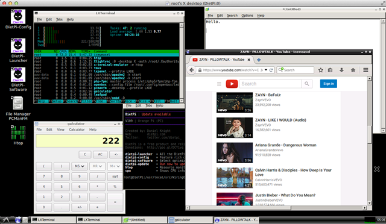Click the ZAYN - LIKE I WOULD thumbnail
The height and width of the screenshot is (224, 386).
235,128
